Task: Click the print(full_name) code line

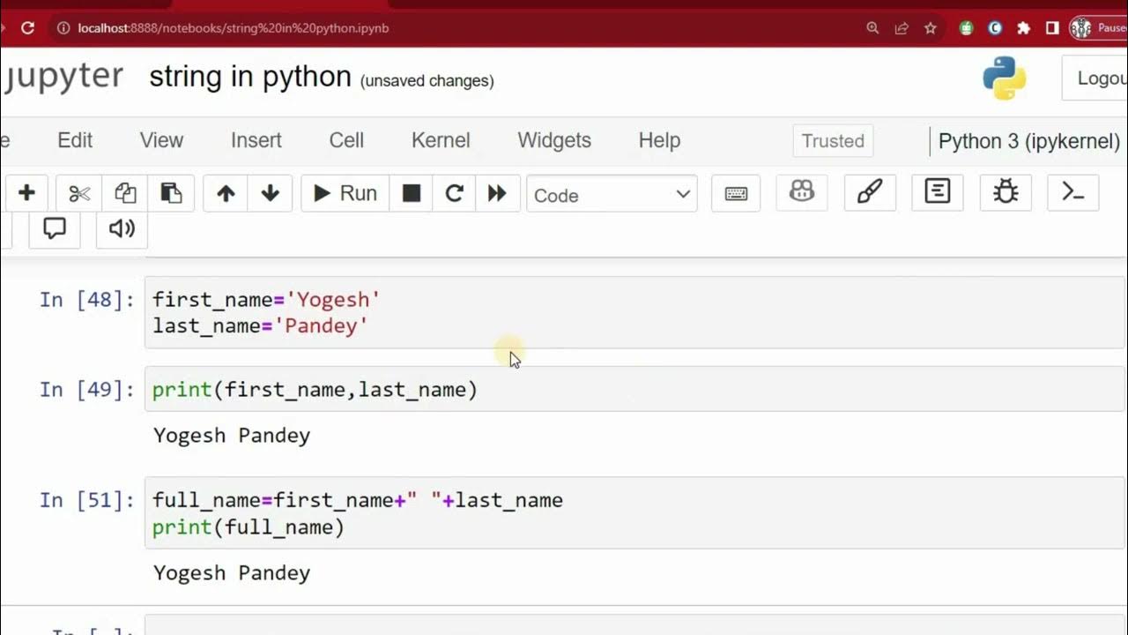Action: click(x=249, y=527)
